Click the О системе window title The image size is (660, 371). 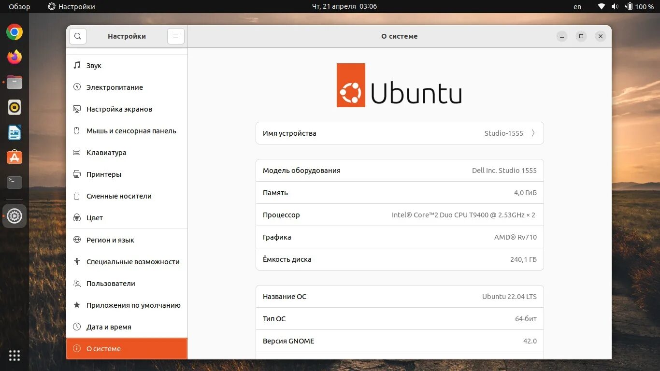click(400, 36)
